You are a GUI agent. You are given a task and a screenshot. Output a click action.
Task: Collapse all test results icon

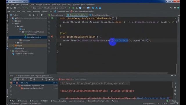point(34,79)
